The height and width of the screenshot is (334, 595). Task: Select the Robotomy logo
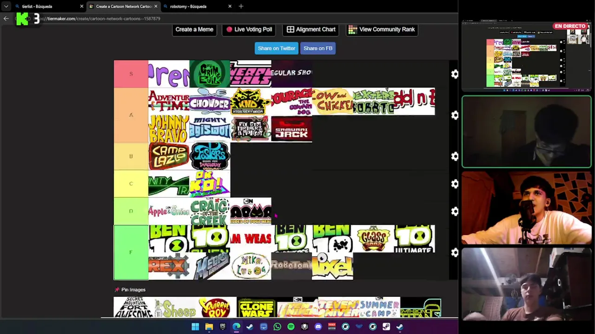(291, 266)
